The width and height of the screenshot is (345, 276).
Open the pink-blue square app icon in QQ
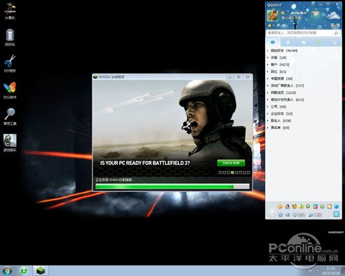point(315,206)
